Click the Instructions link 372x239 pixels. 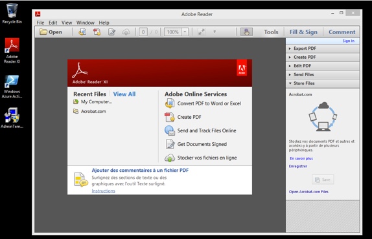(103, 191)
